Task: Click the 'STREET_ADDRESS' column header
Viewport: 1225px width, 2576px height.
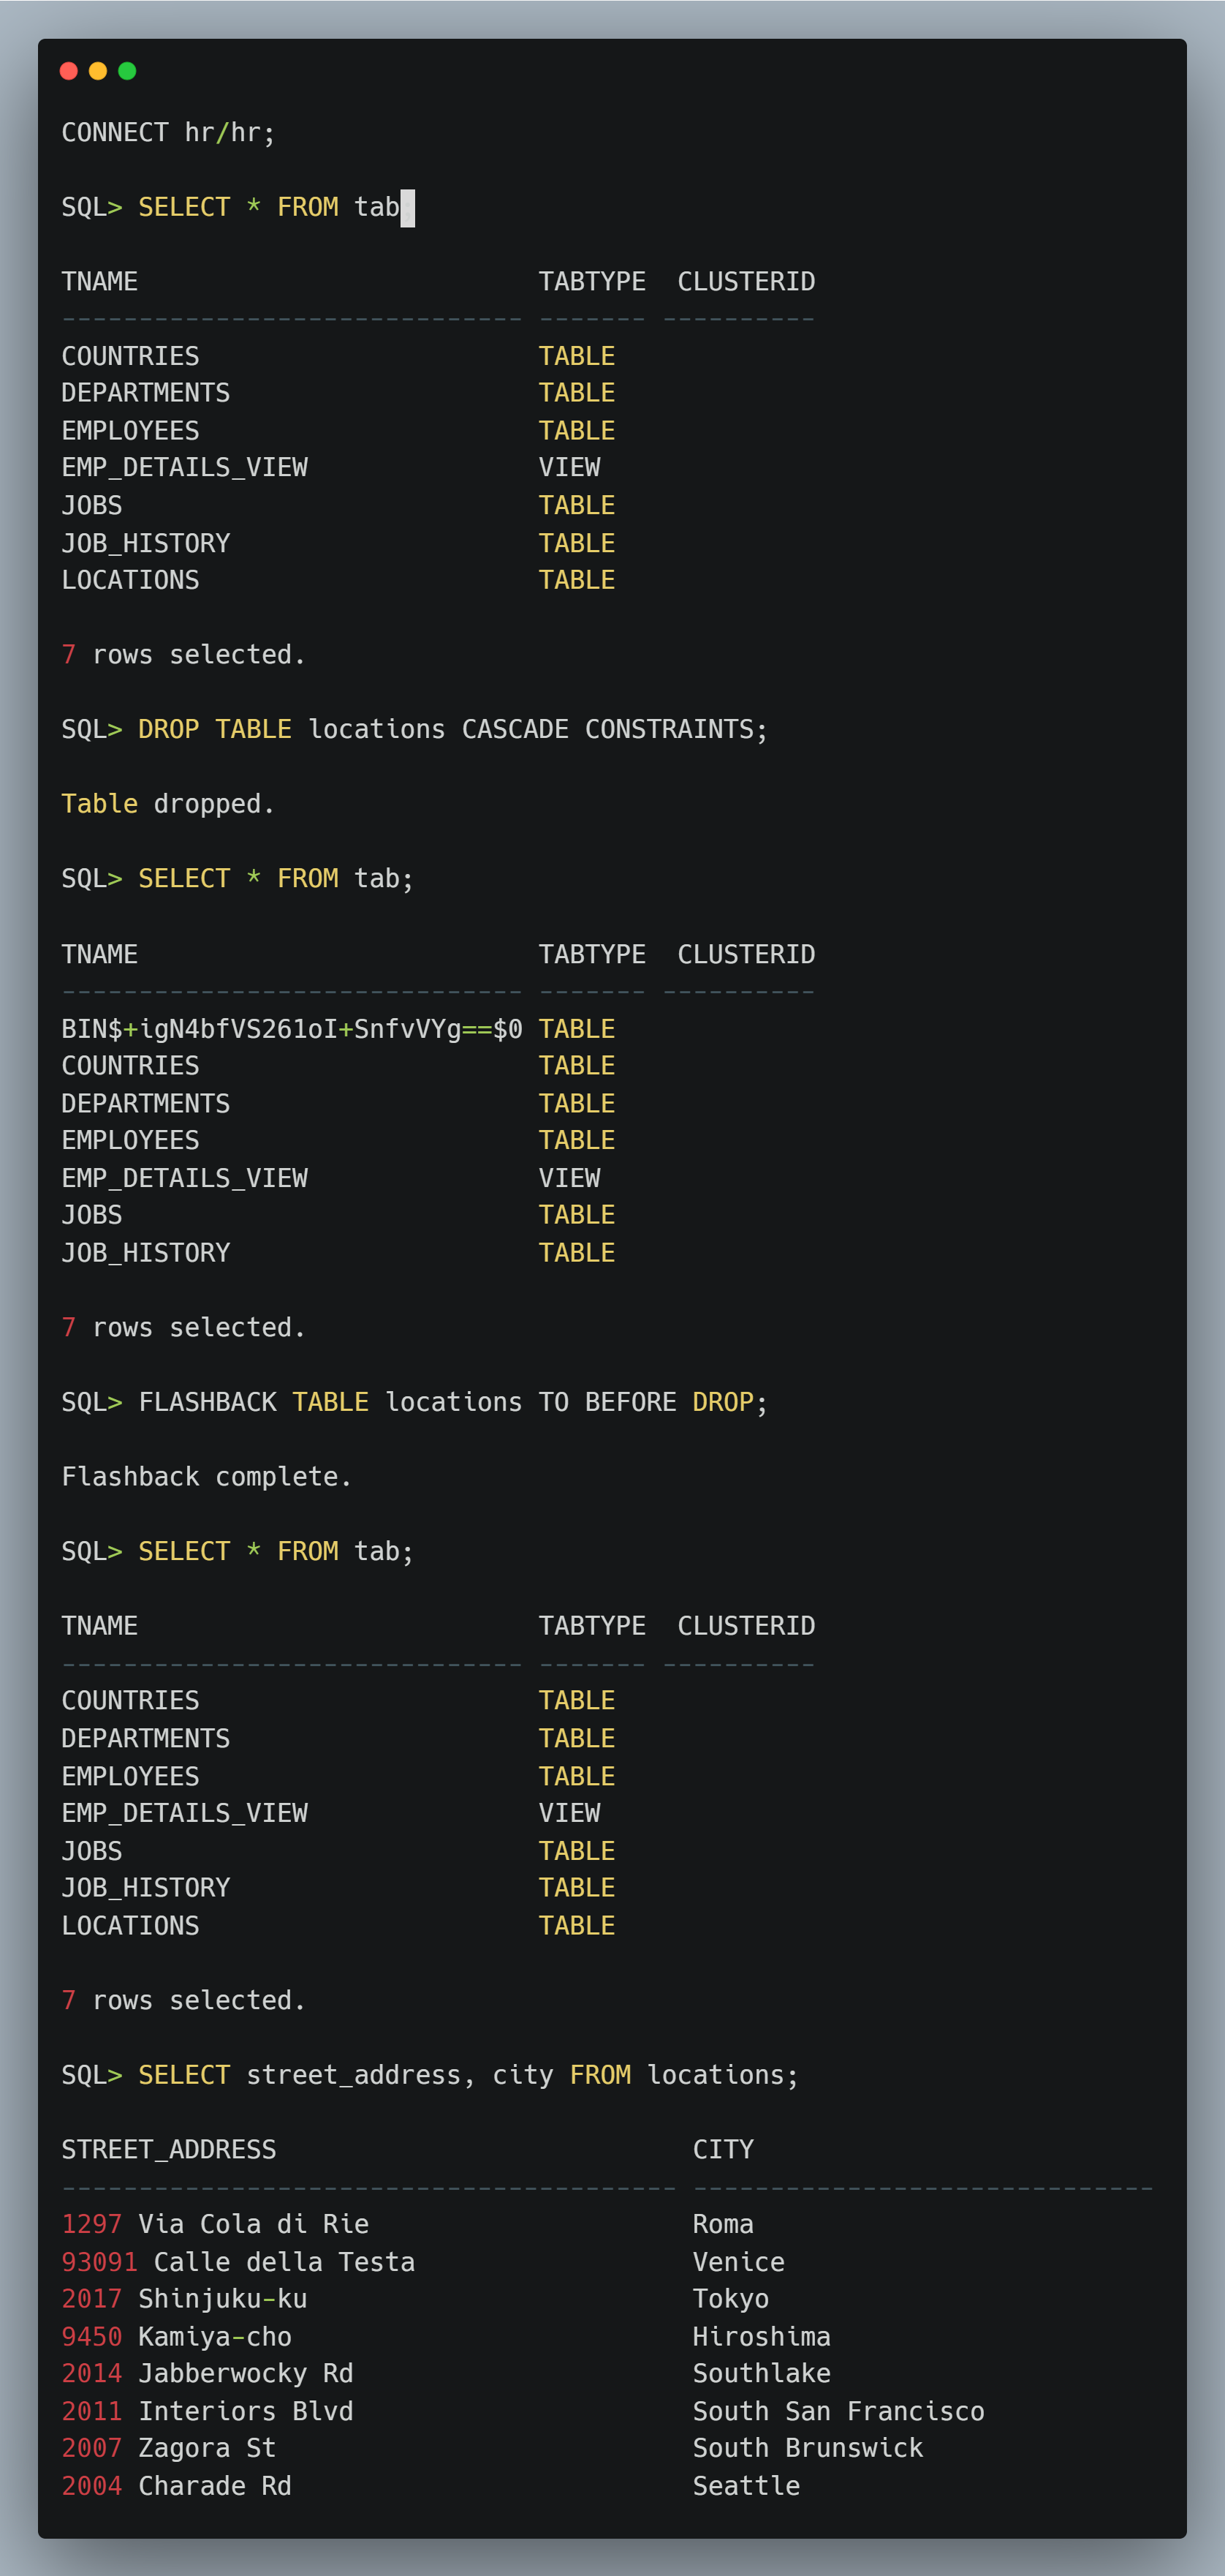Action: click(x=169, y=2150)
